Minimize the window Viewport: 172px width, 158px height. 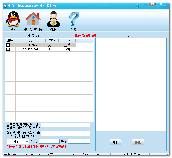pos(146,4)
